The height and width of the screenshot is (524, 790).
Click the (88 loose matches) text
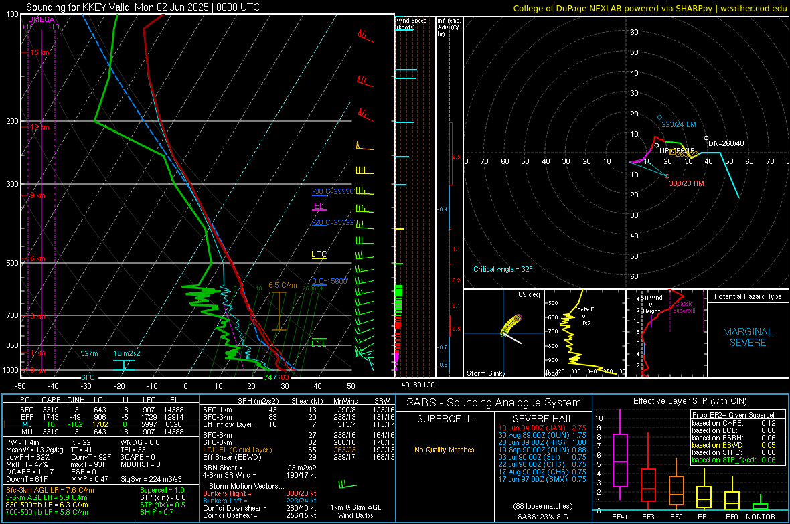click(542, 507)
